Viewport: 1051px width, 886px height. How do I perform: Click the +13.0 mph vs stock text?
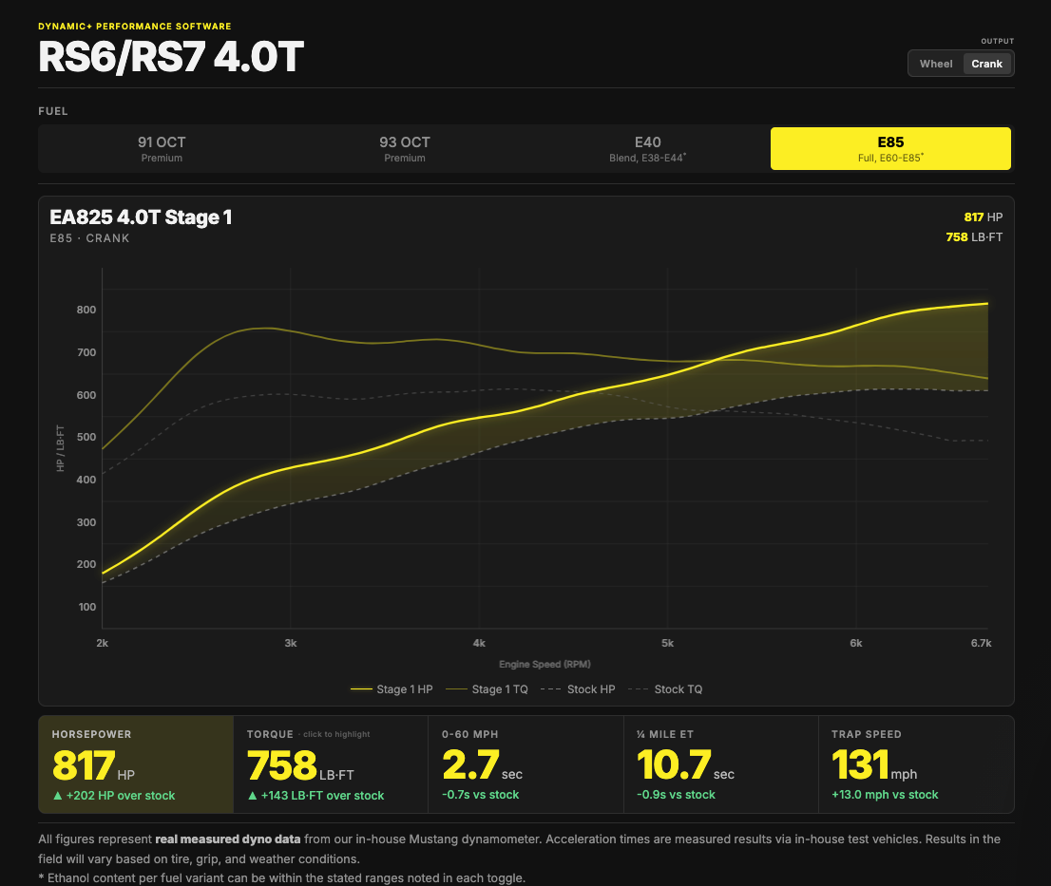(x=885, y=795)
